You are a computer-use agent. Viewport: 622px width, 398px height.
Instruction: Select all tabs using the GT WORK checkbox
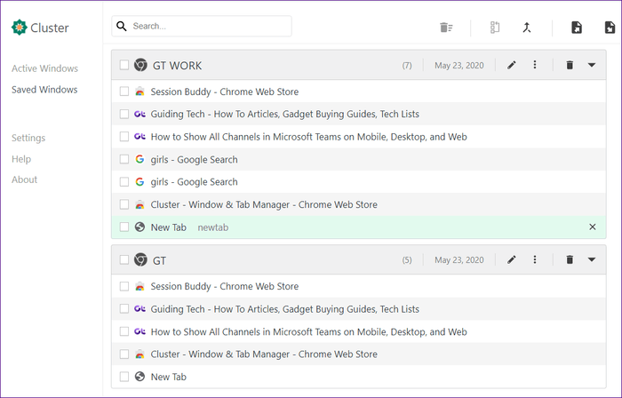[x=124, y=65]
